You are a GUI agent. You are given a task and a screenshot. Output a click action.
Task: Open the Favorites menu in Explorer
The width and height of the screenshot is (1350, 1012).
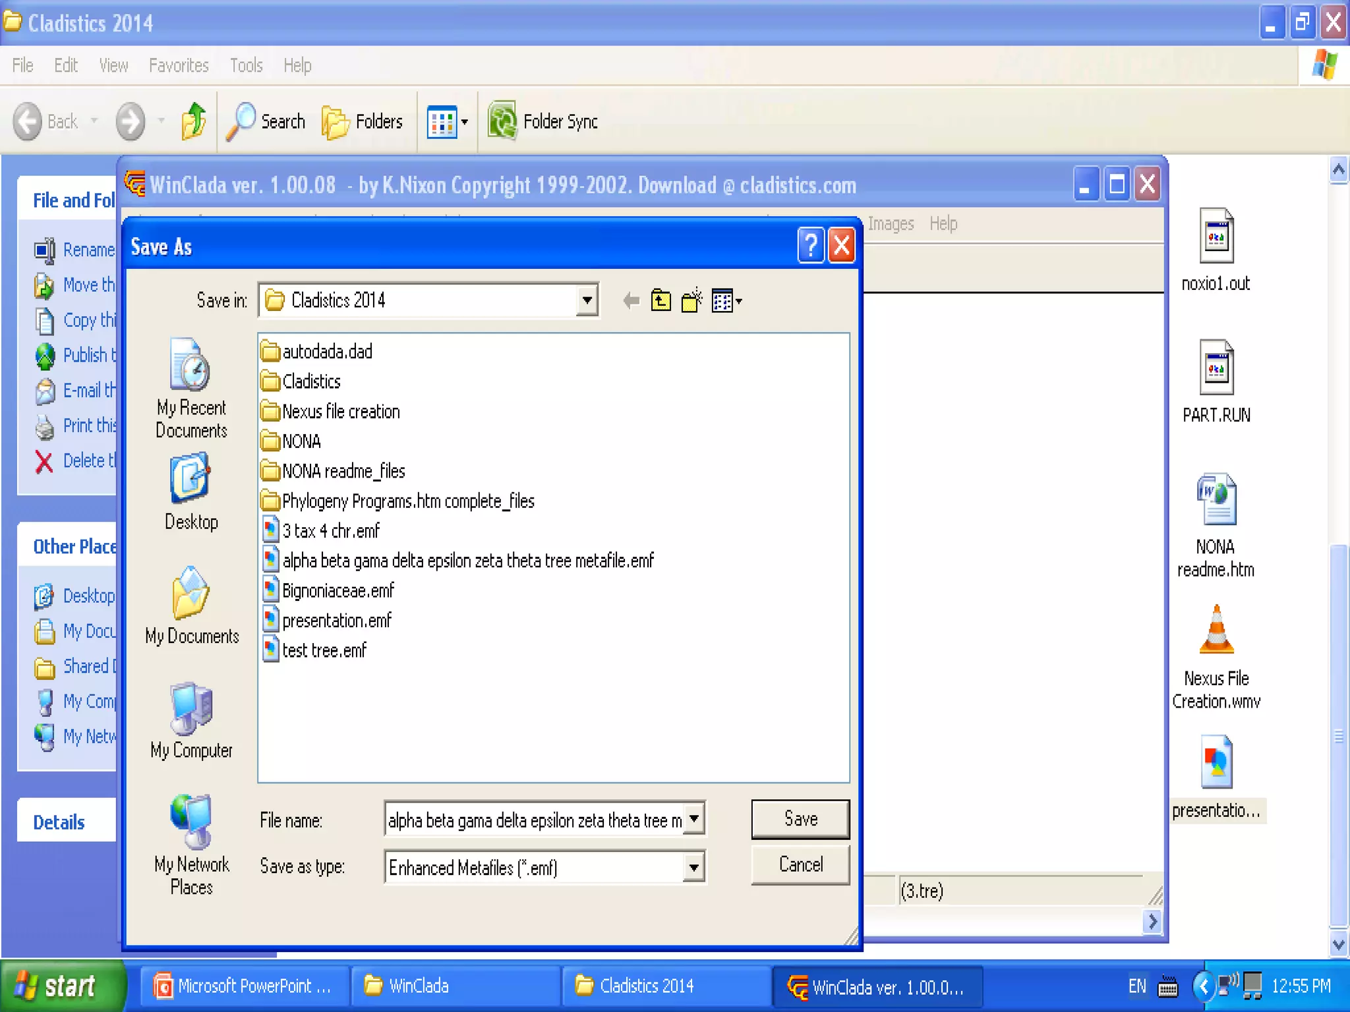179,65
